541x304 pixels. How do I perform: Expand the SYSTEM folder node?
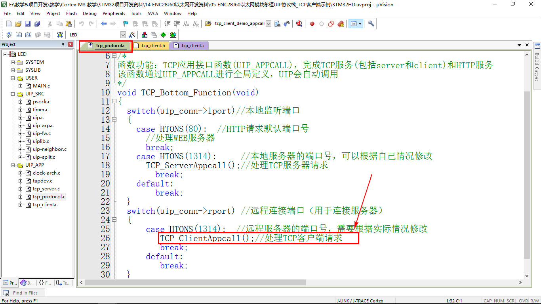(13, 62)
